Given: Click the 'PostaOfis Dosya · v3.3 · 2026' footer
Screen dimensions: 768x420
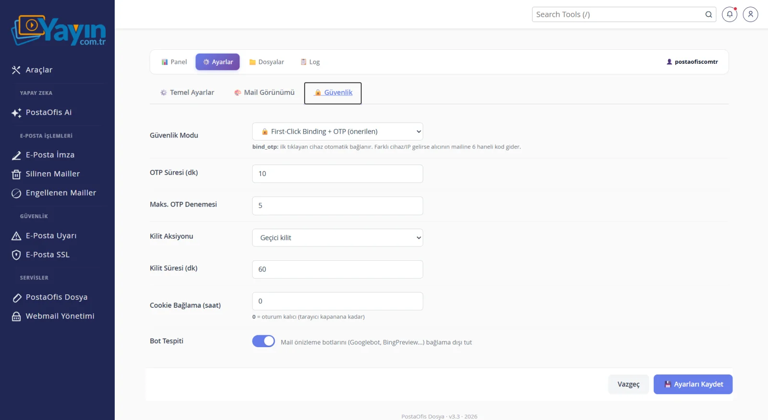Looking at the screenshot, I should click(439, 417).
